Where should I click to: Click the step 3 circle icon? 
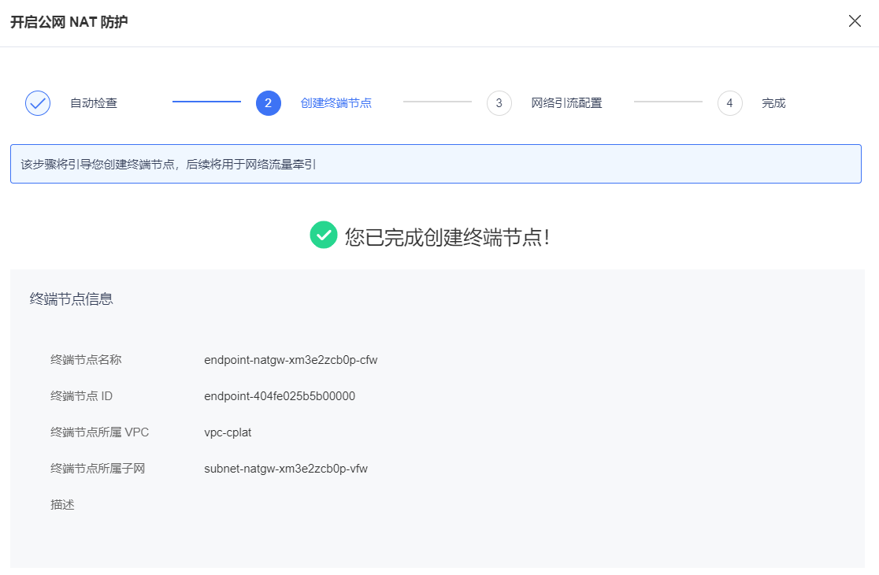click(x=499, y=103)
